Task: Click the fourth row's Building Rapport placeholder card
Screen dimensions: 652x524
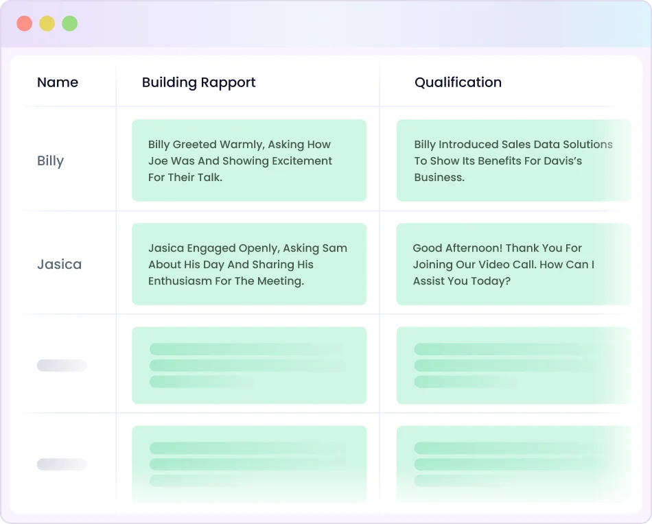Action: pyautogui.click(x=248, y=464)
